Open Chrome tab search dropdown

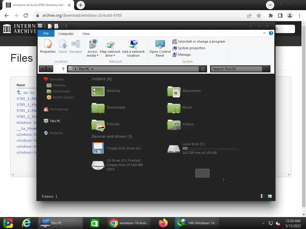[x=270, y=5]
